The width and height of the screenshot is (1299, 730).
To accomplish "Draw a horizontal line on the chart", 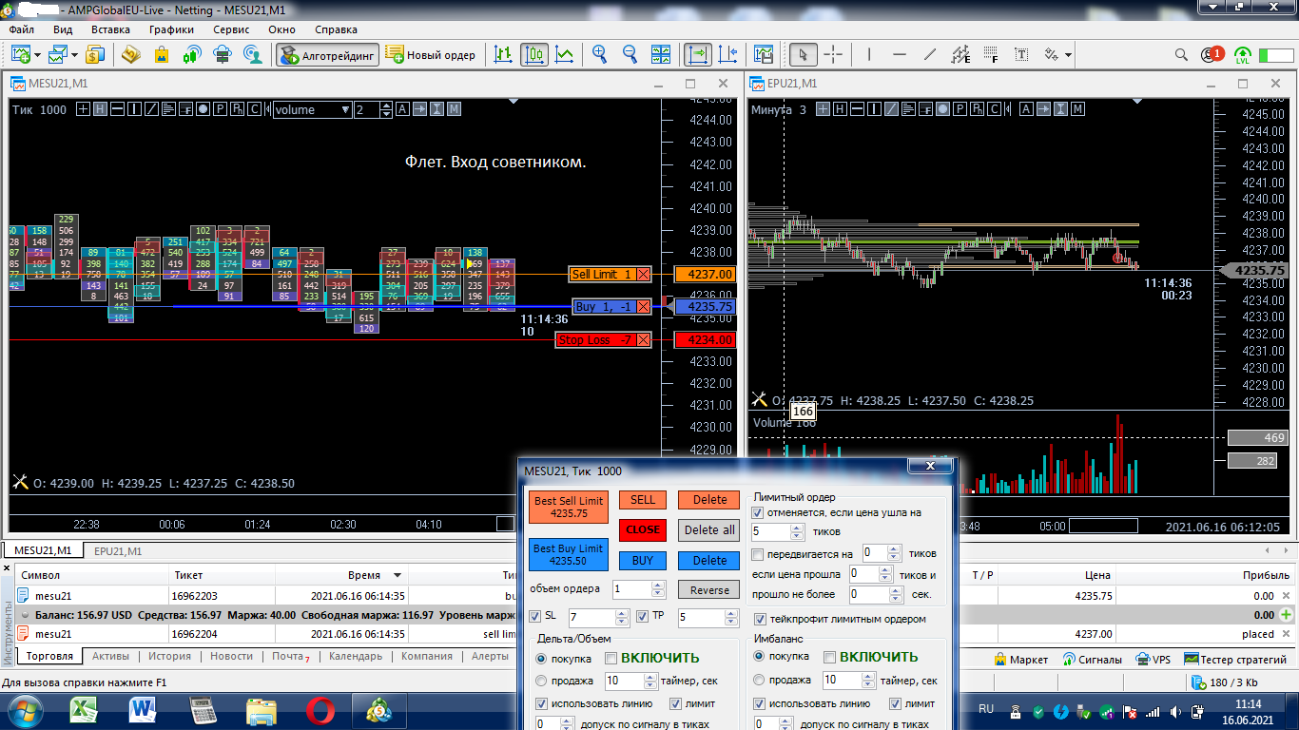I will [x=900, y=55].
